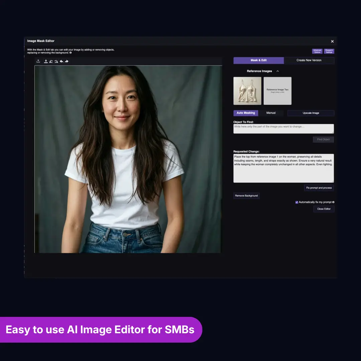Select the Auto Masking mode
The height and width of the screenshot is (361, 361).
(246, 113)
